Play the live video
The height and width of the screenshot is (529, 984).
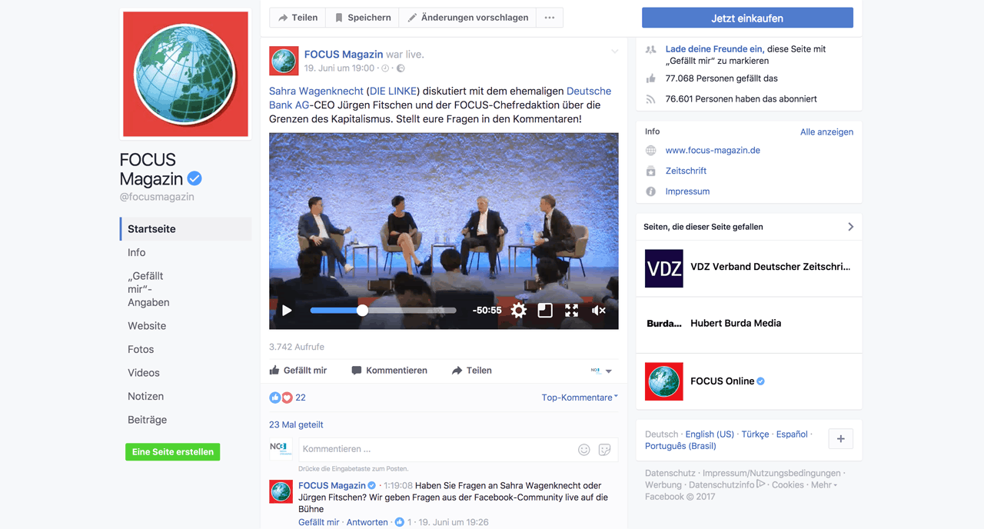[287, 311]
